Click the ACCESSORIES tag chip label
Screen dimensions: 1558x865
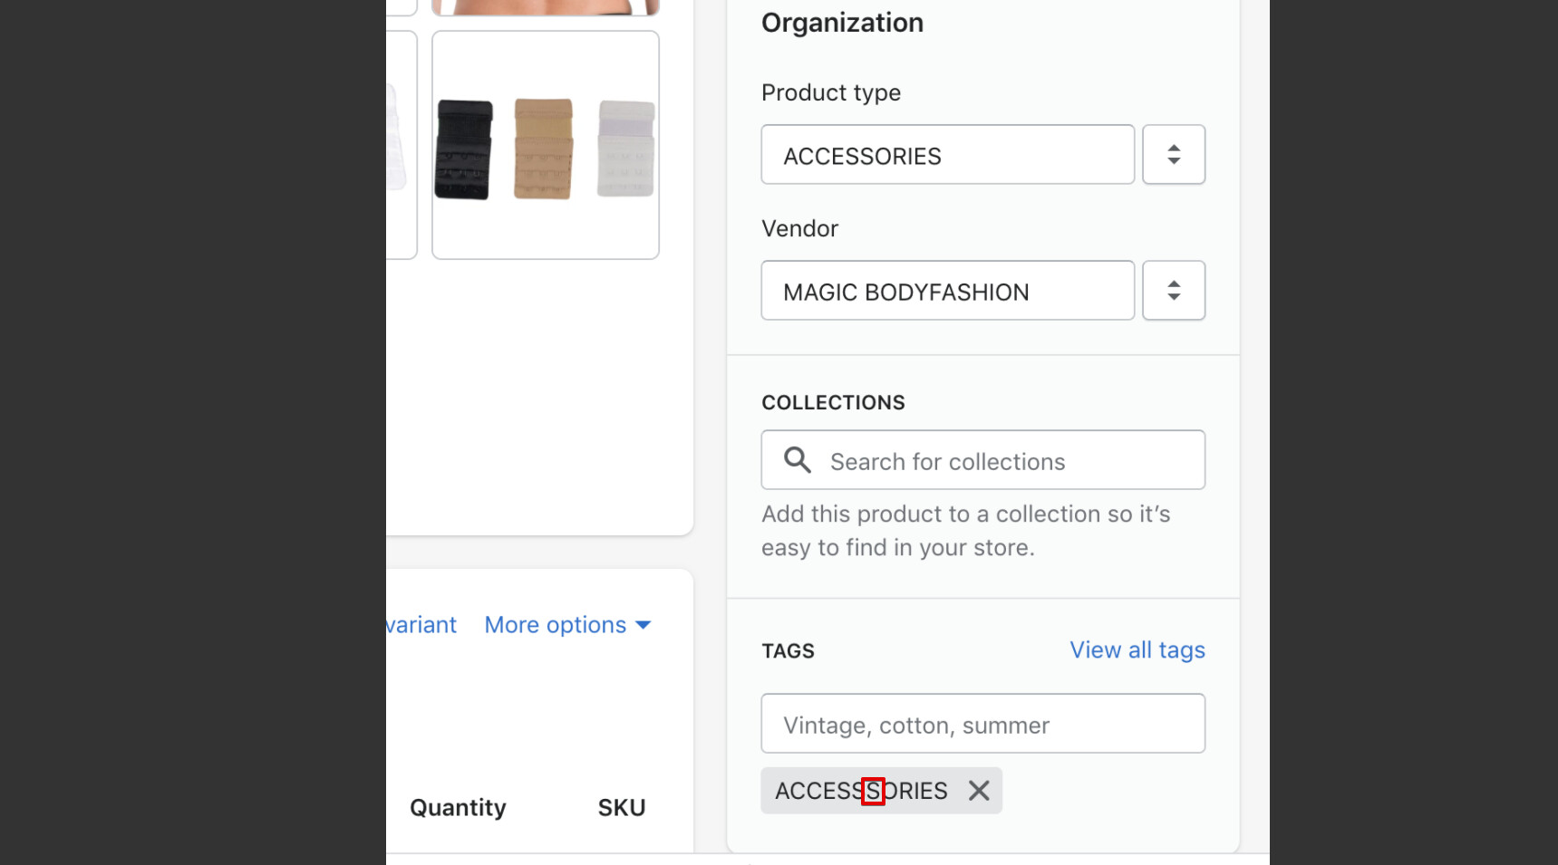(861, 791)
